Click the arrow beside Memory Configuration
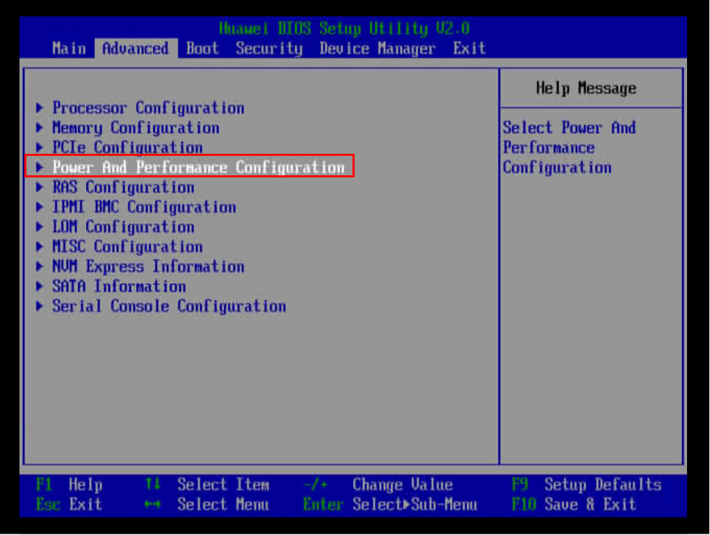This screenshot has height=535, width=710. coord(40,128)
